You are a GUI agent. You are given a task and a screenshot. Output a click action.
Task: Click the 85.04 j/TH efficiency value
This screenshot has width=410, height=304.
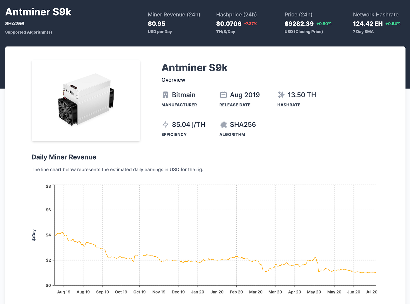[189, 125]
